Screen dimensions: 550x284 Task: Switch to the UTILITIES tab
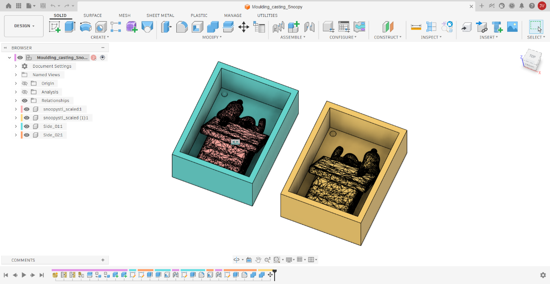(x=267, y=16)
